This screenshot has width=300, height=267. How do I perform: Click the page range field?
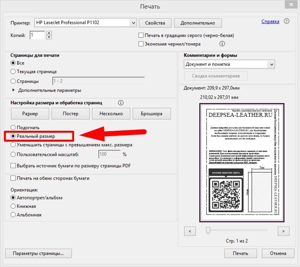click(x=99, y=81)
